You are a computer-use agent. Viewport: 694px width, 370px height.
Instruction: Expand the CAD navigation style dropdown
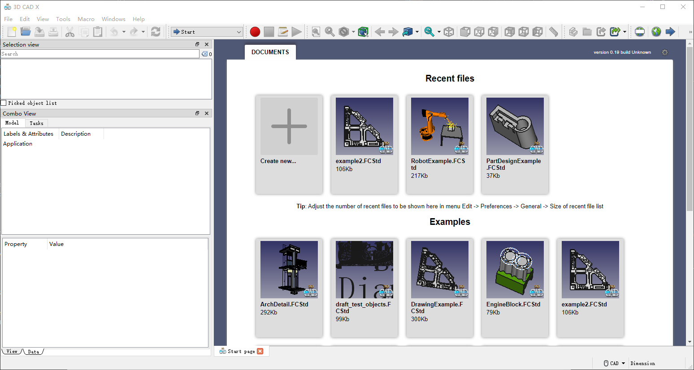pos(614,363)
